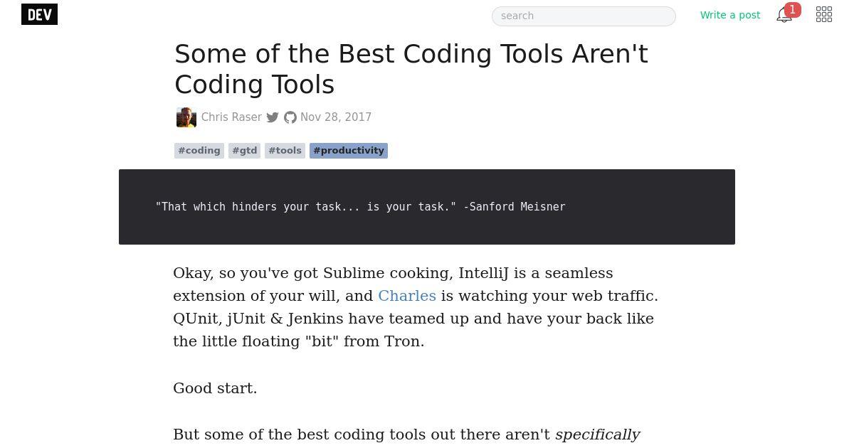Viewport: 854px width, 448px height.
Task: Follow the Charles link in the article
Action: click(x=407, y=296)
